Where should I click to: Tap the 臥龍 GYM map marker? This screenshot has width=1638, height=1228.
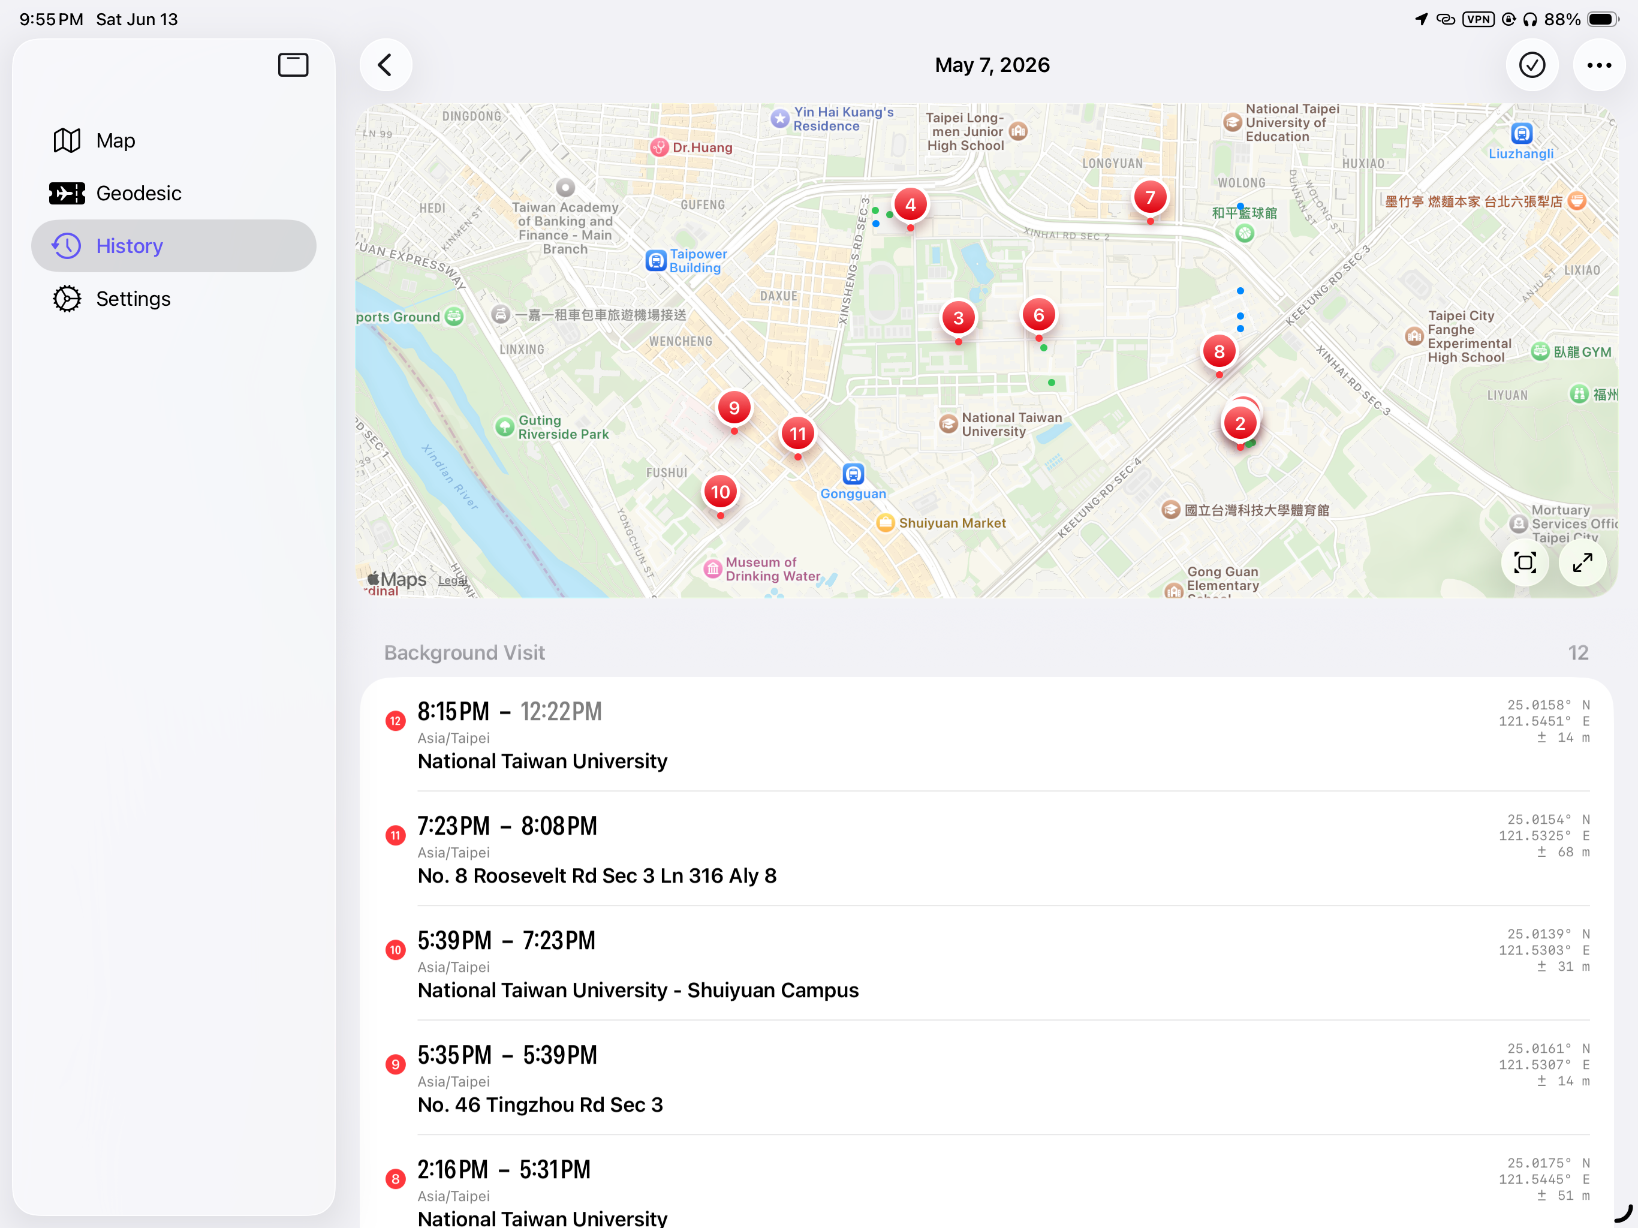pos(1540,352)
